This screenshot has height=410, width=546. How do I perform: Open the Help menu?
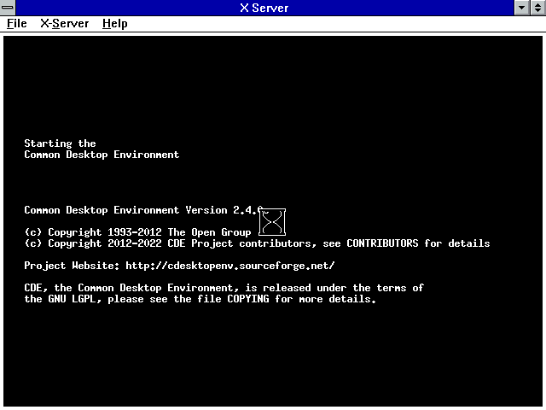(115, 24)
